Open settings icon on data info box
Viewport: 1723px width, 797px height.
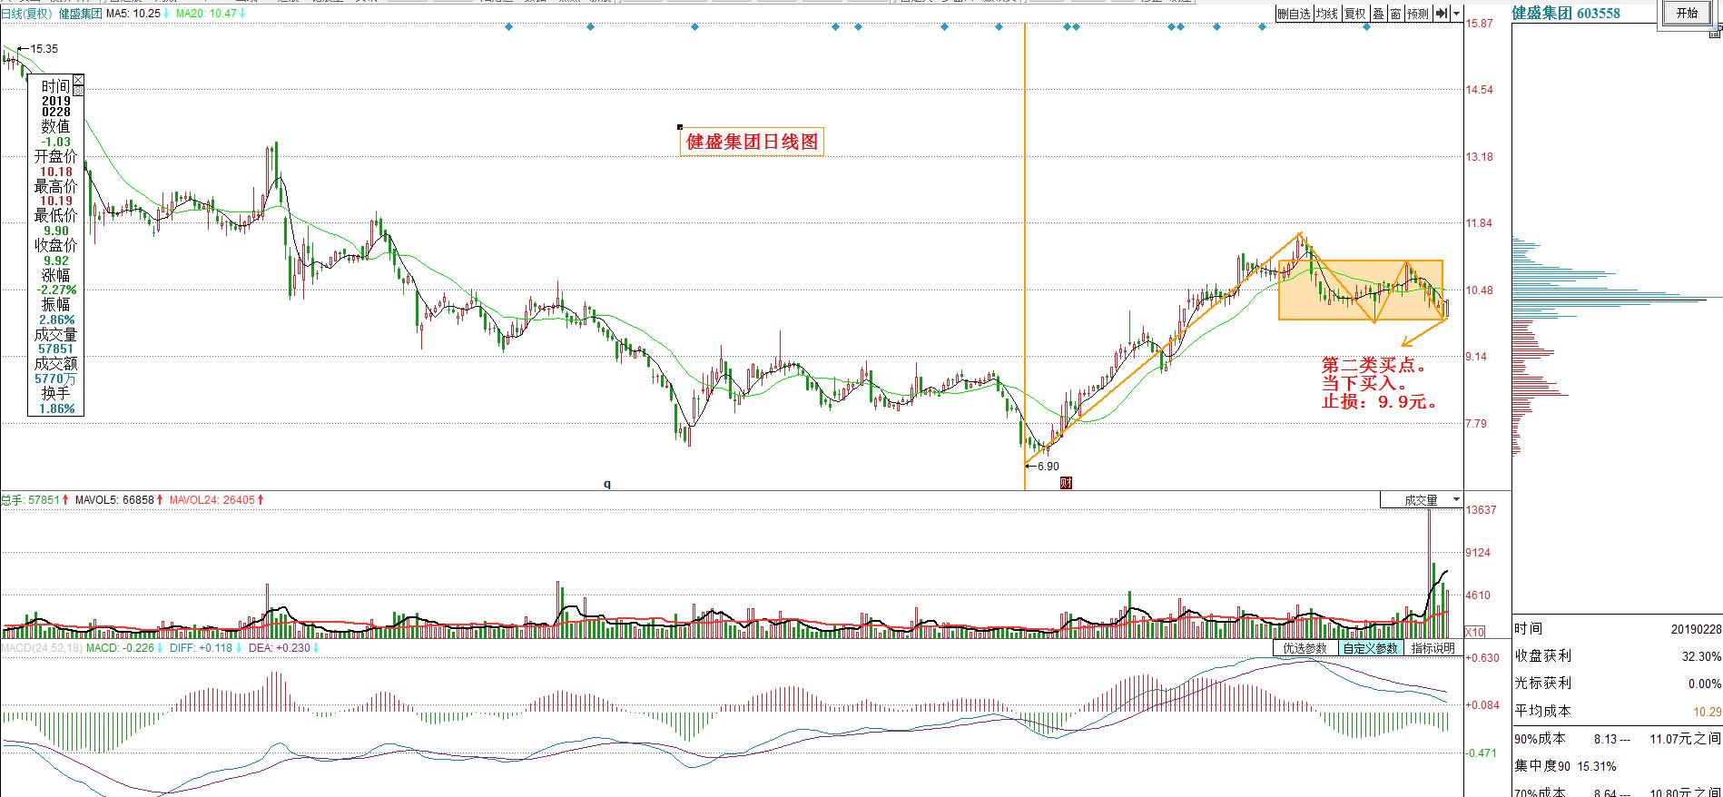tap(78, 90)
